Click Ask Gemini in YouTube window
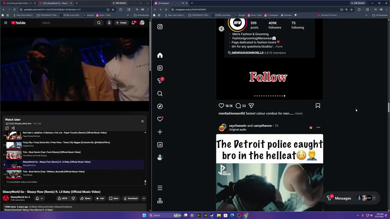Image resolution: width=390 pixels, height=219 pixels. 119,3
